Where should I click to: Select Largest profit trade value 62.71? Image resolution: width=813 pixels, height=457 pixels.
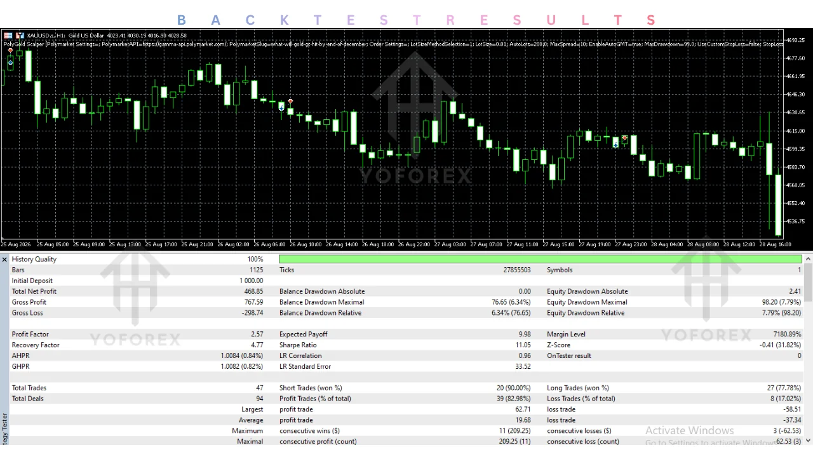(523, 409)
